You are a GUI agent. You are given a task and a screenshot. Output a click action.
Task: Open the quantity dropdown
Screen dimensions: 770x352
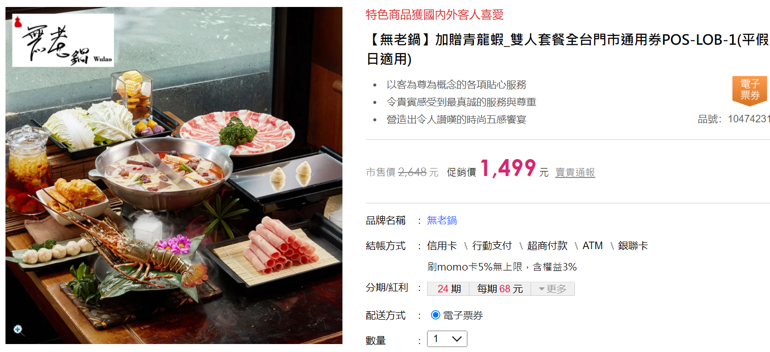click(447, 339)
